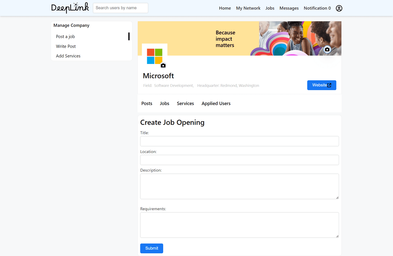Focus the Search users by name field
This screenshot has height=256, width=393.
tap(120, 8)
